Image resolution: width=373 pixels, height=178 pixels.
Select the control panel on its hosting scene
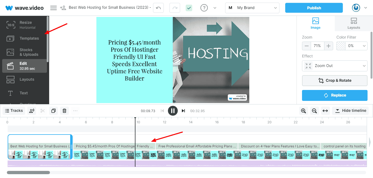[344, 147]
